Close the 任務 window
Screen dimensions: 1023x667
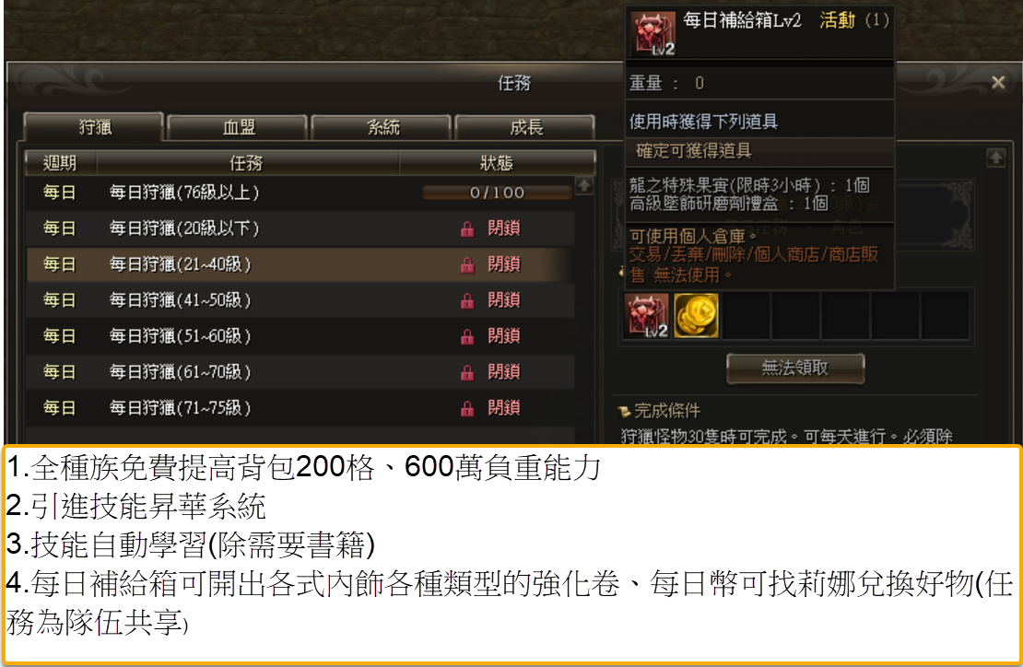(997, 82)
